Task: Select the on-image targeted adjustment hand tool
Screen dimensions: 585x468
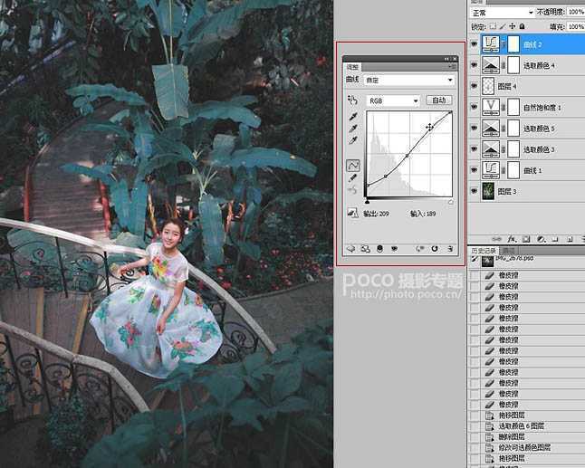Action: pyautogui.click(x=352, y=100)
